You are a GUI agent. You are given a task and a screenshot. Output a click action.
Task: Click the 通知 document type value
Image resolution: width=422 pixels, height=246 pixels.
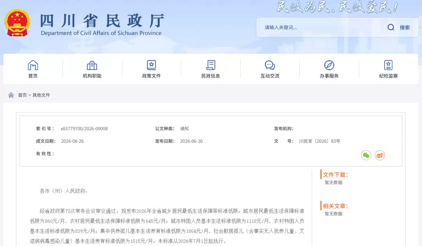tap(184, 128)
